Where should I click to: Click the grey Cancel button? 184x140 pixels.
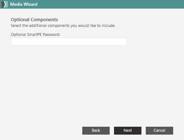click(159, 131)
